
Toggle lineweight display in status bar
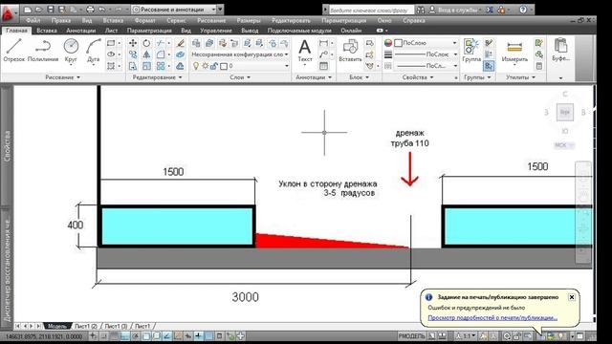199,335
